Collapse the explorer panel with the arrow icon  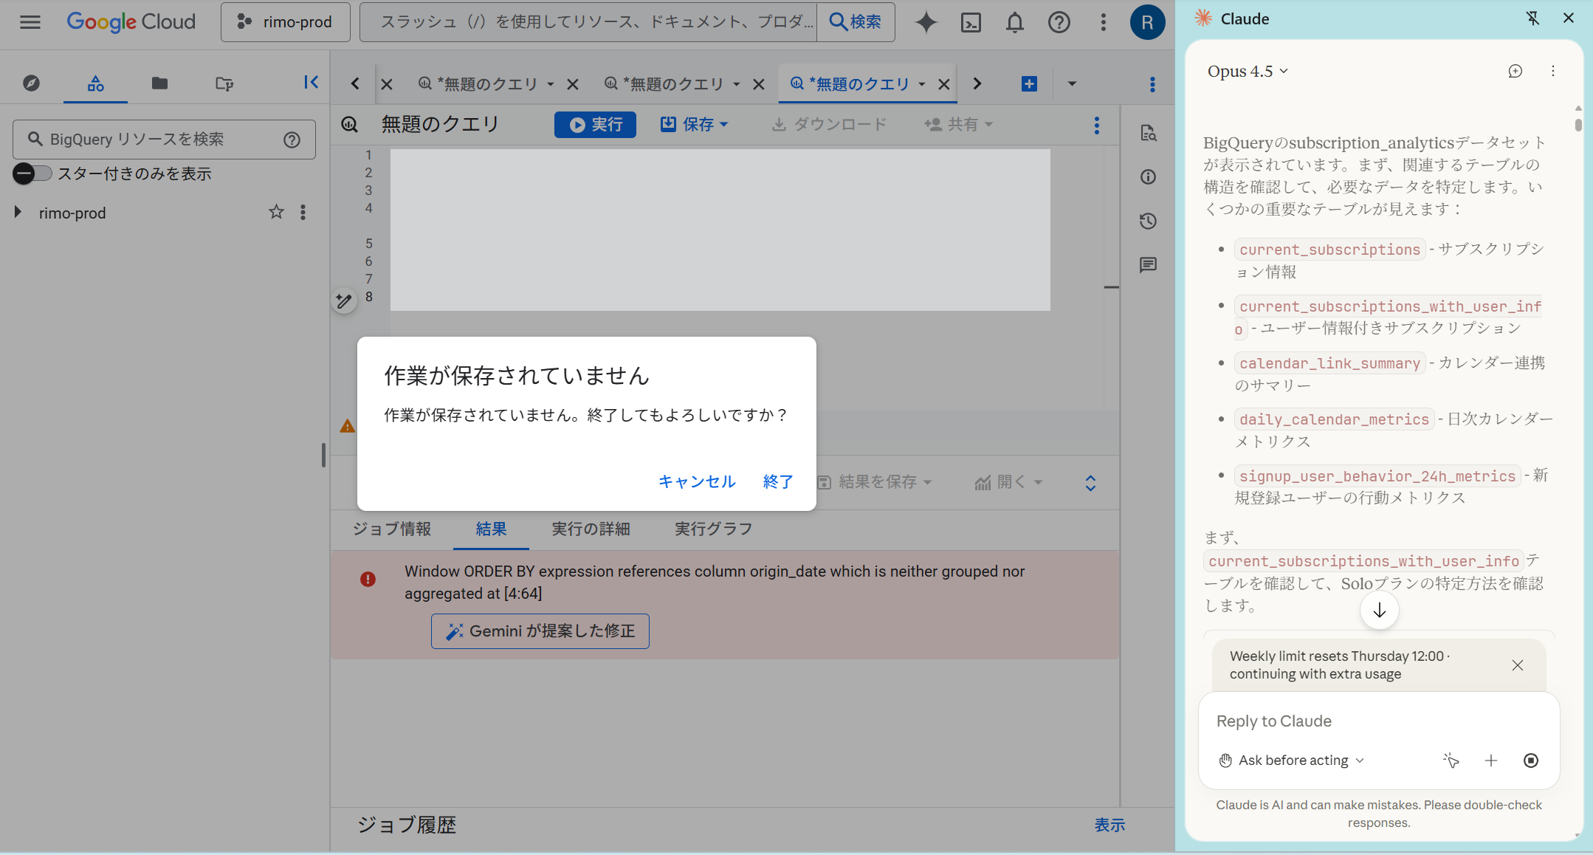pyautogui.click(x=311, y=83)
